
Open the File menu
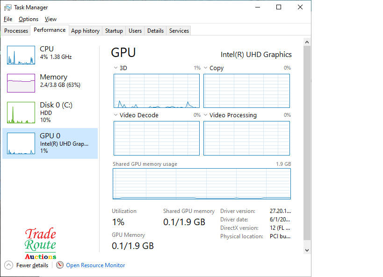click(x=8, y=19)
